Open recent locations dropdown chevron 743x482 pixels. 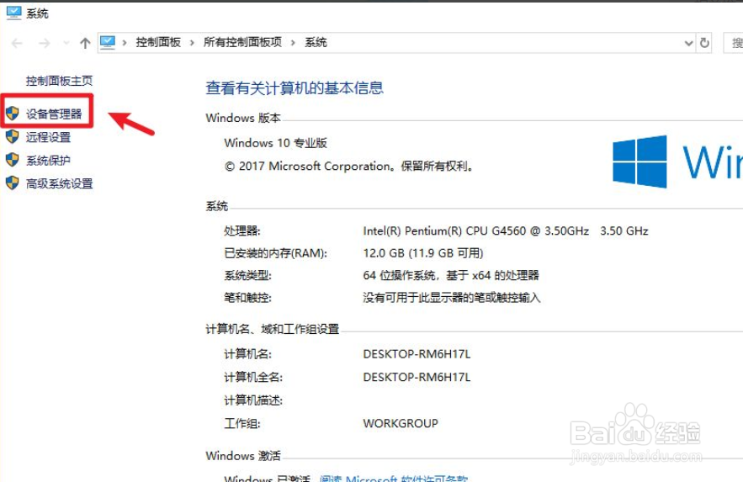pos(66,43)
